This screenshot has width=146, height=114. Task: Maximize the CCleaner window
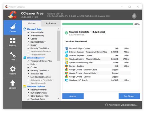tap(130, 7)
